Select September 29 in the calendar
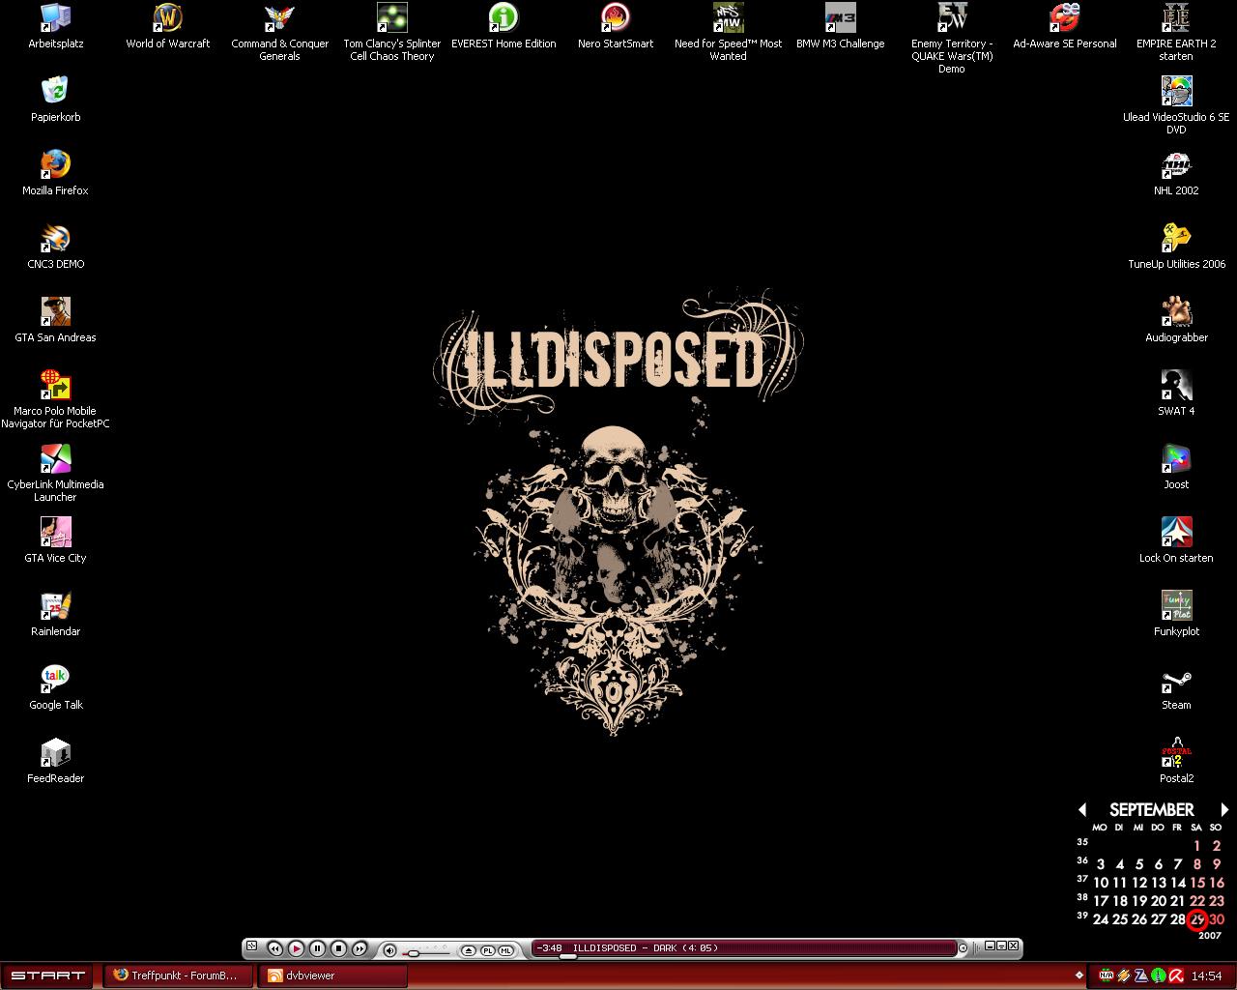The image size is (1237, 990). coord(1197,919)
